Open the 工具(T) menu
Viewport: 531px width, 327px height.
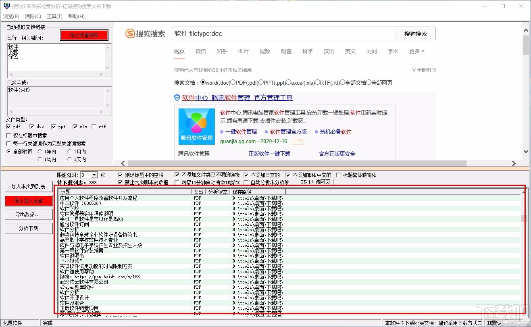pos(54,16)
